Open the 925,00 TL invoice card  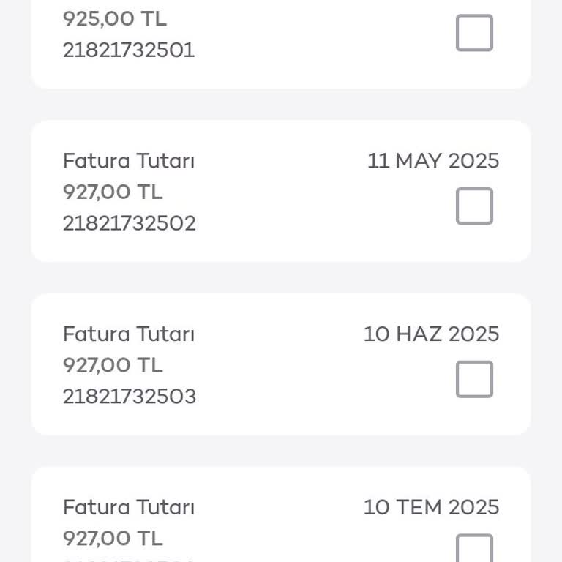pyautogui.click(x=281, y=45)
